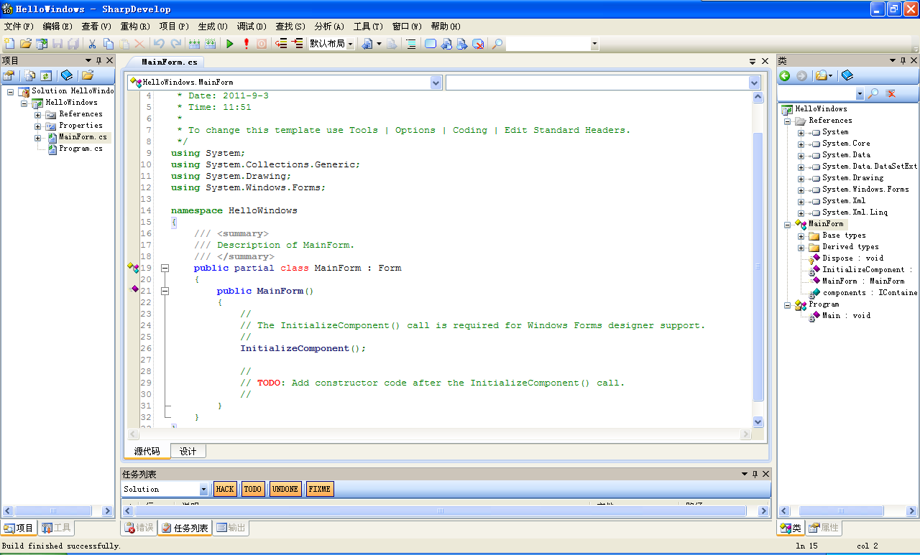The width and height of the screenshot is (920, 555).
Task: Click the class browser search input field
Action: (x=816, y=94)
